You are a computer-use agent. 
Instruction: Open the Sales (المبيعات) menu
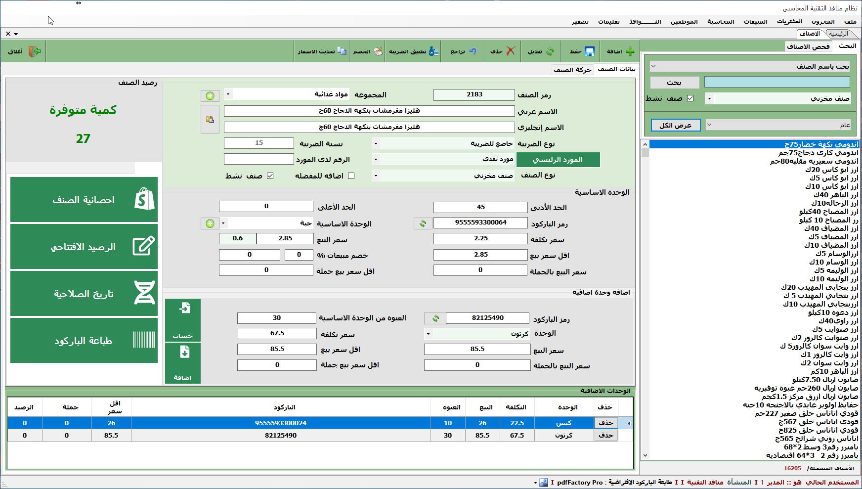755,22
